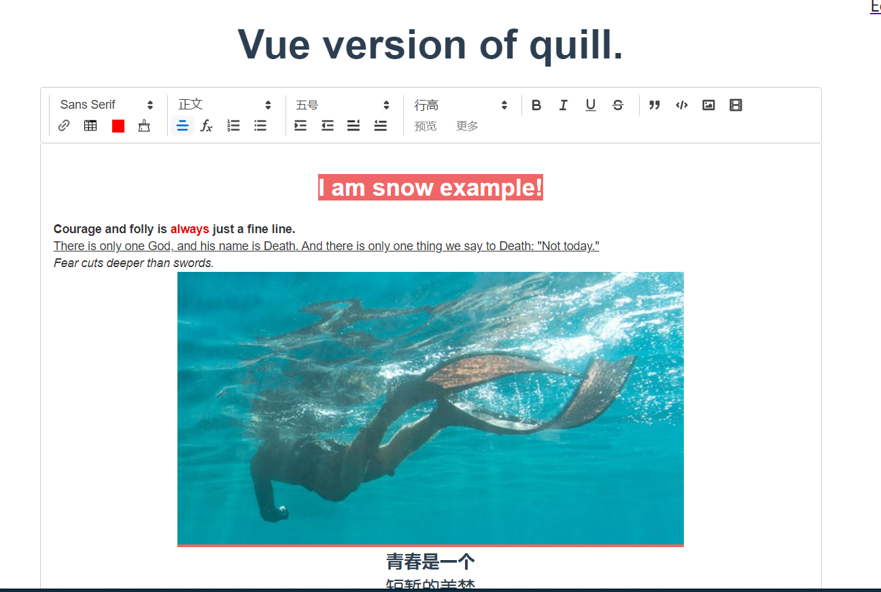Toggle bold formatting
This screenshot has height=592, width=881.
pyautogui.click(x=536, y=105)
